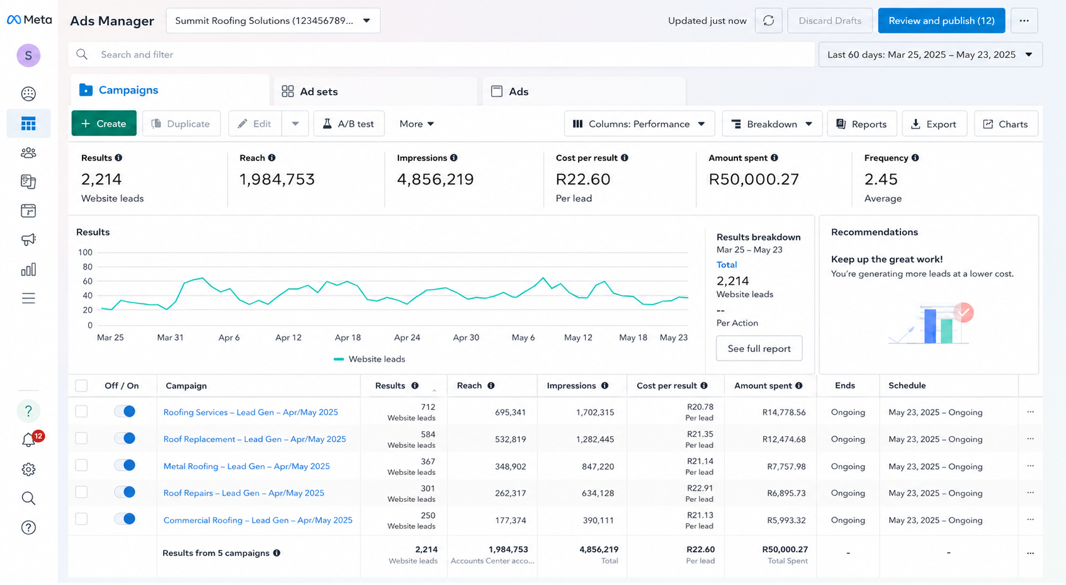Turn off the Roof Replacement campaign switch
Viewport: 1066px width, 585px height.
[125, 438]
